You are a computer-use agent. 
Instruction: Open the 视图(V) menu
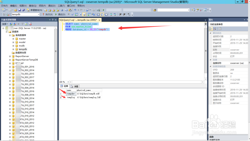[x=23, y=6]
